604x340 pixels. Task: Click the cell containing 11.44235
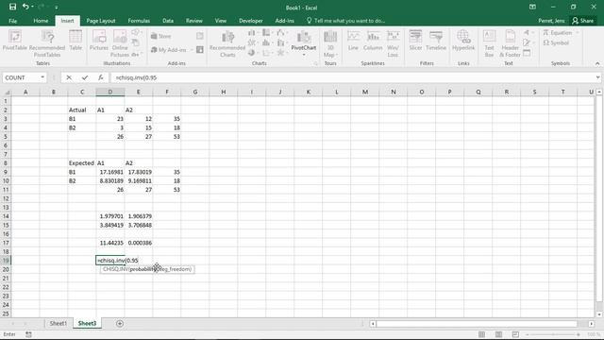coord(110,243)
